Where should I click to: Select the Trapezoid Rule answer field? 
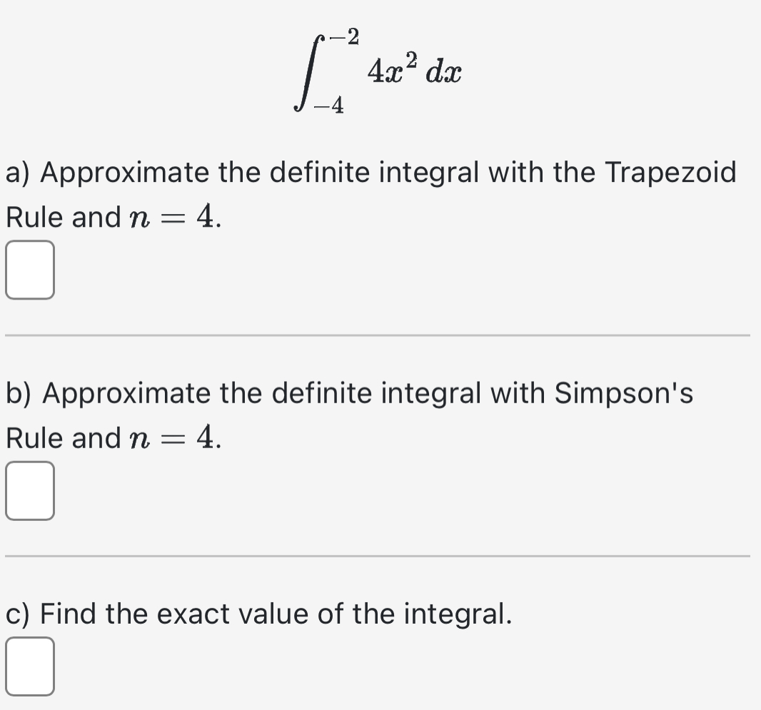coord(30,271)
